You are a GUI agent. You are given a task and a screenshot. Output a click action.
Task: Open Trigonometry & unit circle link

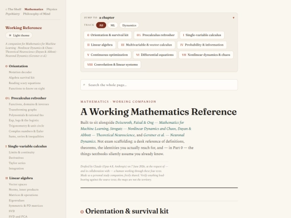[26, 125]
